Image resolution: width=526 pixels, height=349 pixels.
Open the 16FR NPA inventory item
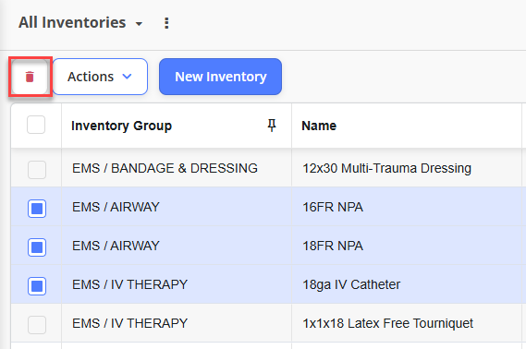(x=333, y=207)
